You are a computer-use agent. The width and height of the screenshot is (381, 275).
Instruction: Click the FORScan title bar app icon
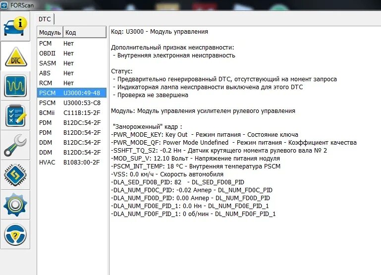(x=4, y=5)
